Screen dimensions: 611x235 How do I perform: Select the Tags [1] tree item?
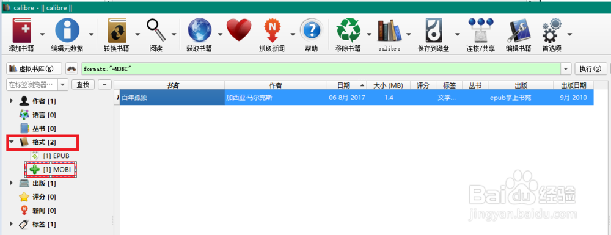point(37,224)
